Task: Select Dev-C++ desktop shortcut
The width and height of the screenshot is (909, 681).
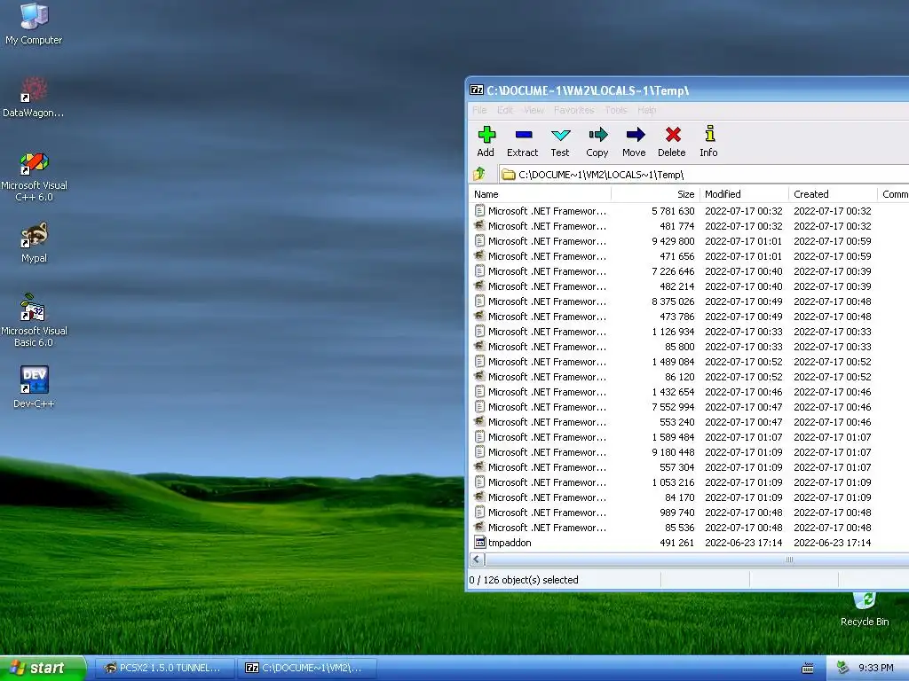Action: pos(34,387)
